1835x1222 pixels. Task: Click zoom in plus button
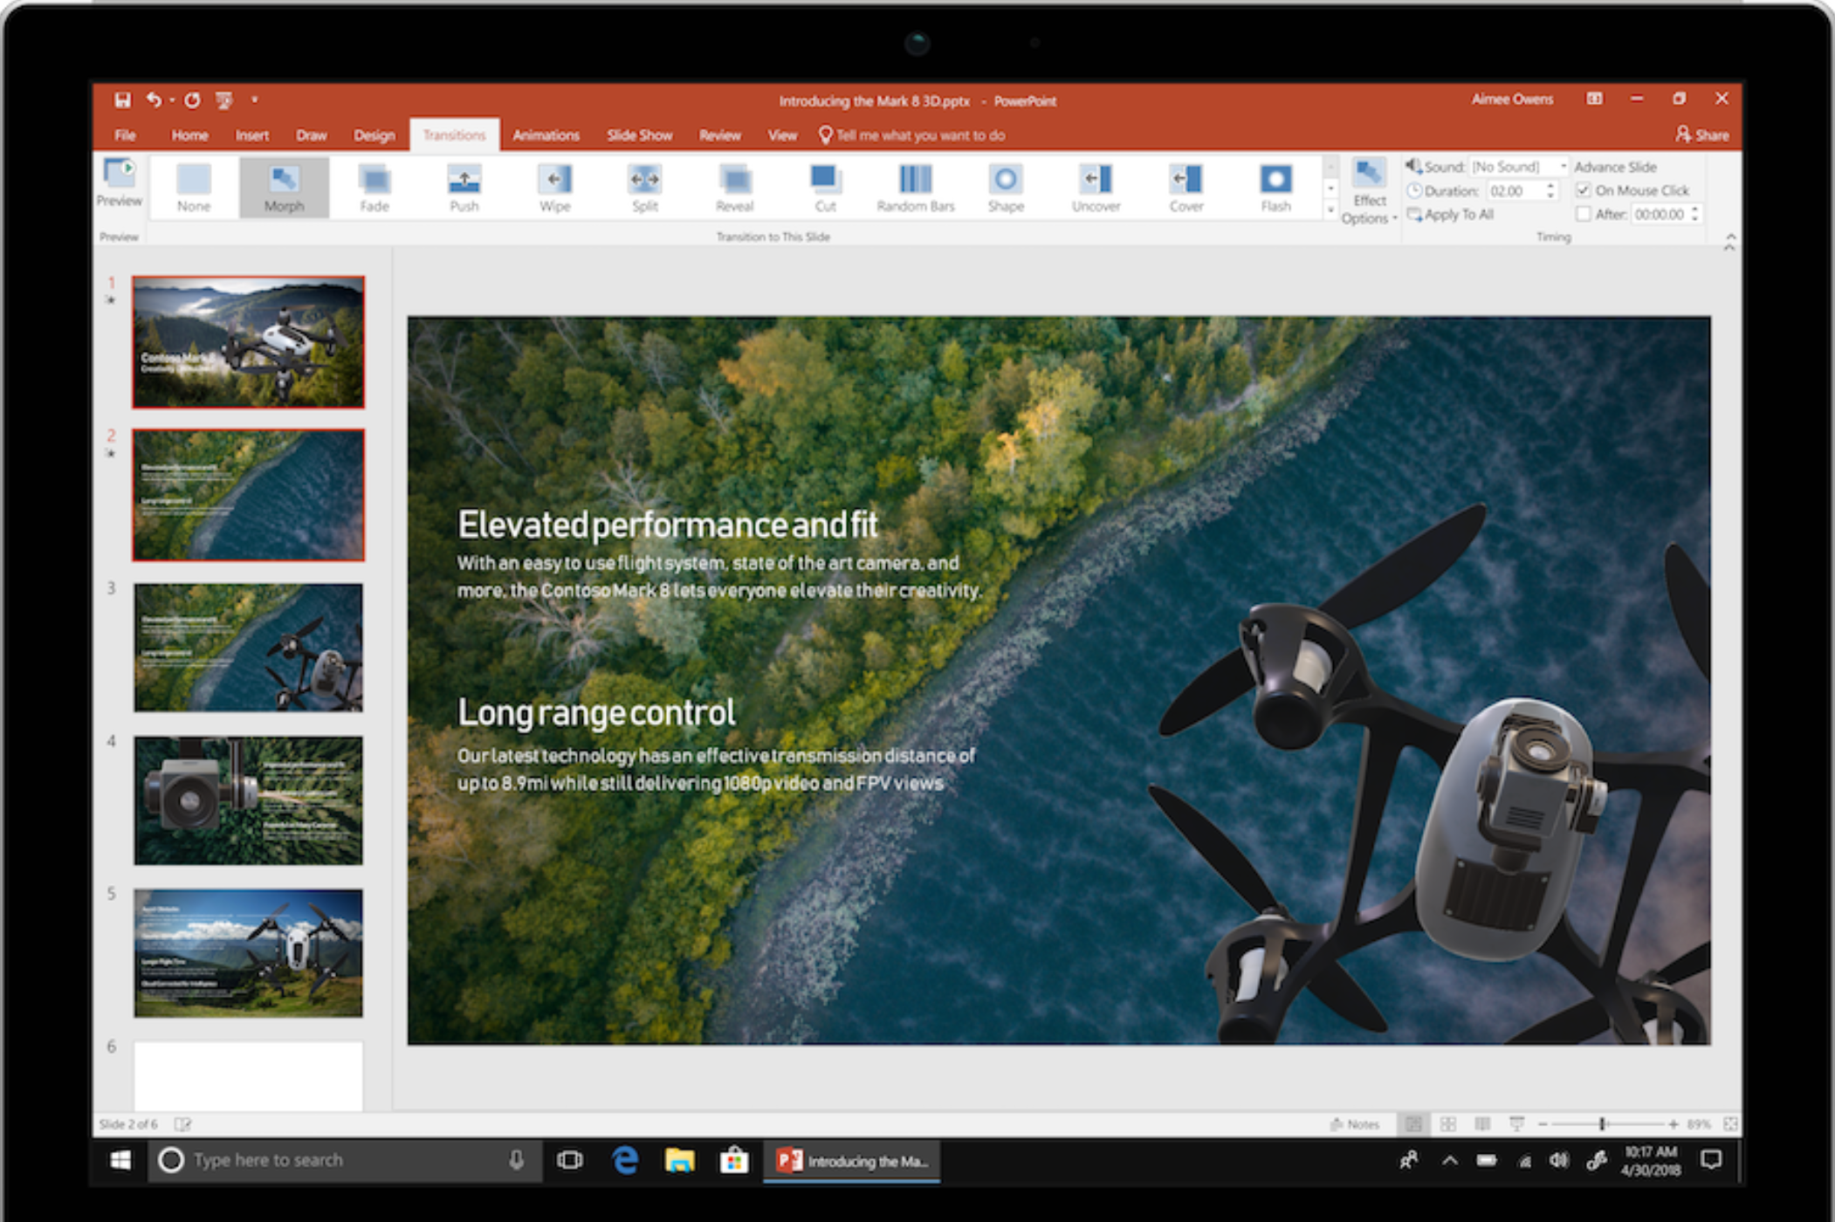click(x=1673, y=1124)
